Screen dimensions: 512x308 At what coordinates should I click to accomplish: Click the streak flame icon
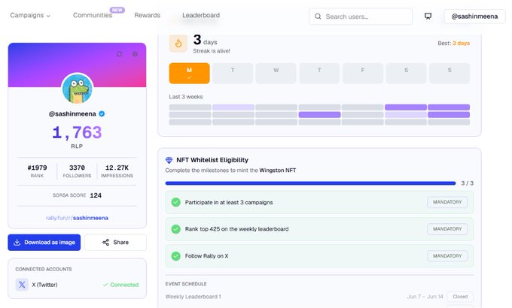[x=178, y=43]
